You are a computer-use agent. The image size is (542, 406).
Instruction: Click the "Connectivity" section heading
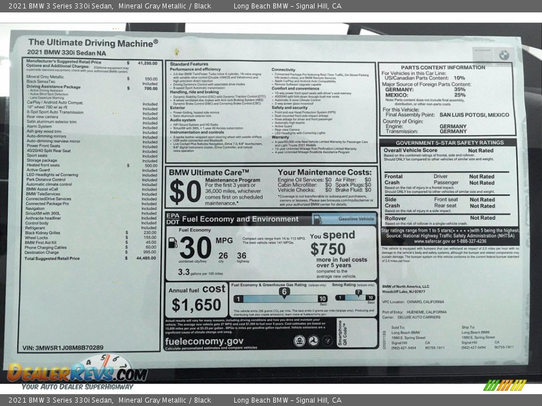283,70
